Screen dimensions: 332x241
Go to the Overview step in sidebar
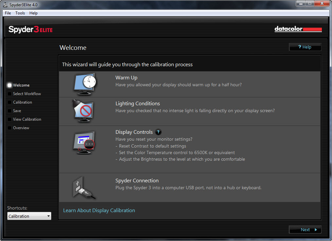click(21, 128)
